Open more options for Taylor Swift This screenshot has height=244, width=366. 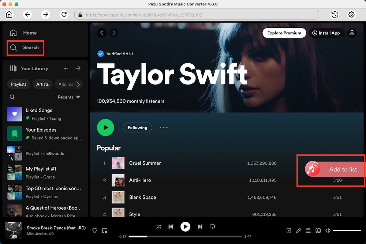(164, 128)
